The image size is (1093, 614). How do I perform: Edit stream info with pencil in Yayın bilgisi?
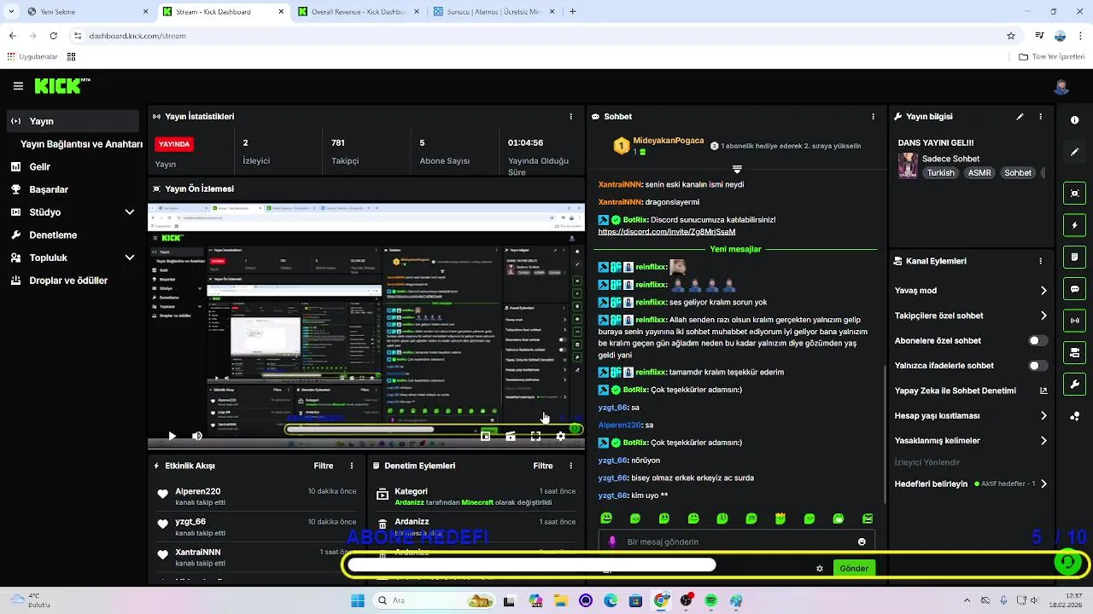pos(1020,116)
